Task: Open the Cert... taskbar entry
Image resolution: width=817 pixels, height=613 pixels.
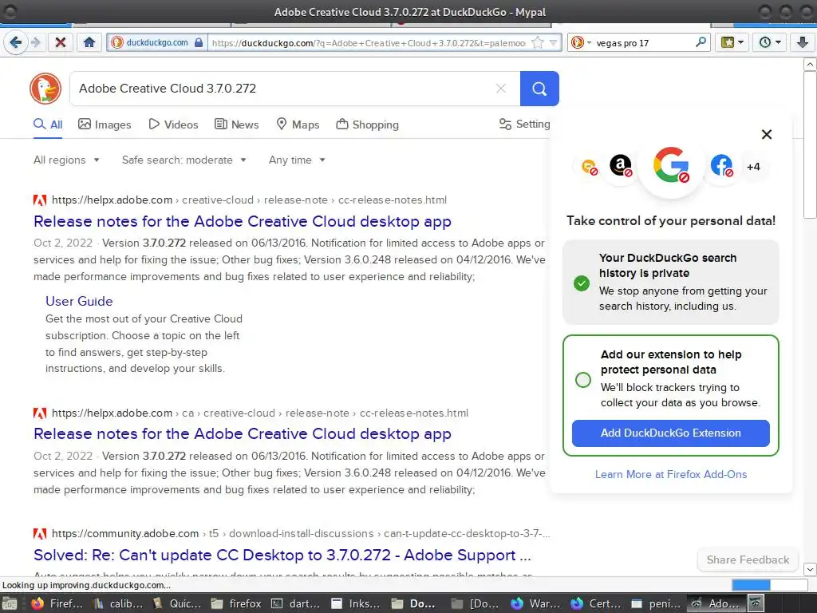Action: [595, 603]
